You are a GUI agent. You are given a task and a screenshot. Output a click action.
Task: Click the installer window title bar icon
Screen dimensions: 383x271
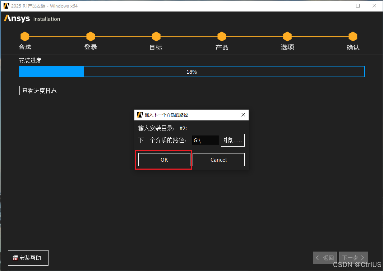pyautogui.click(x=6, y=6)
